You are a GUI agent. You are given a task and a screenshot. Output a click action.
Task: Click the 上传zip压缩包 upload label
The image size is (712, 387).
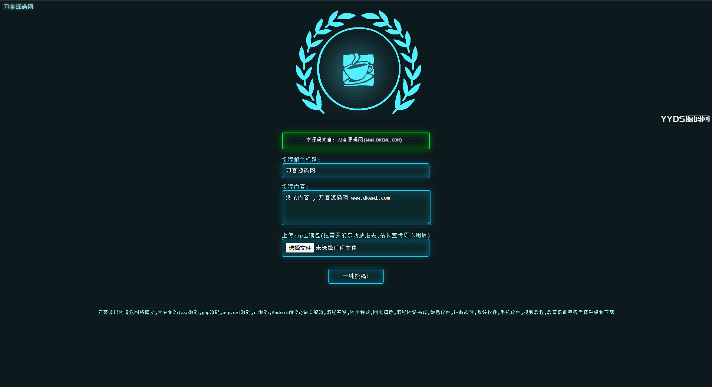[x=356, y=235]
